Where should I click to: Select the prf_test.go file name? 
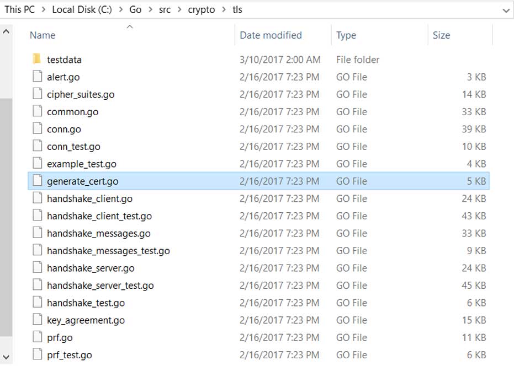(70, 355)
